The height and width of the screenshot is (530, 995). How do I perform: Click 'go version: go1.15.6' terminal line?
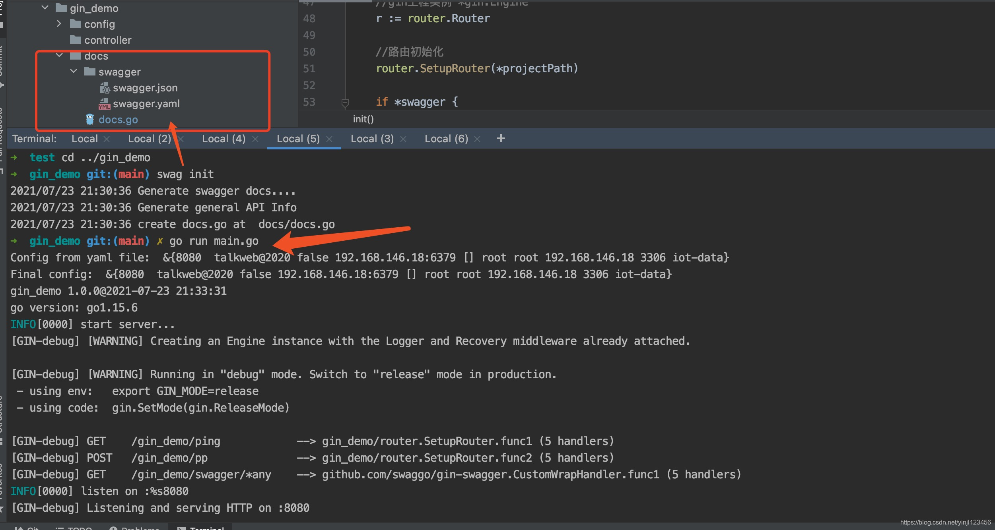click(74, 308)
